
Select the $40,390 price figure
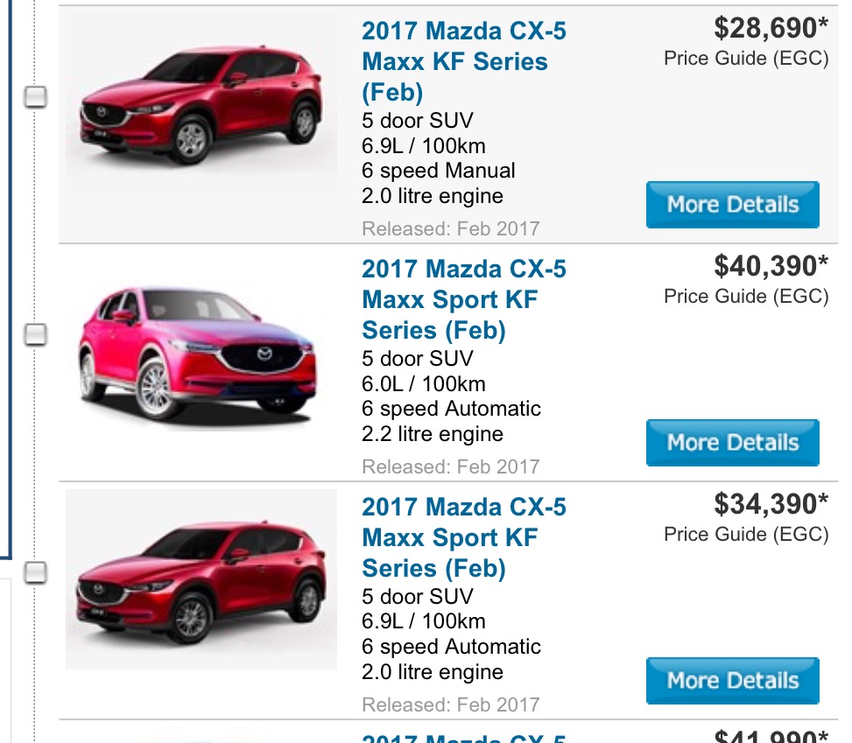770,266
